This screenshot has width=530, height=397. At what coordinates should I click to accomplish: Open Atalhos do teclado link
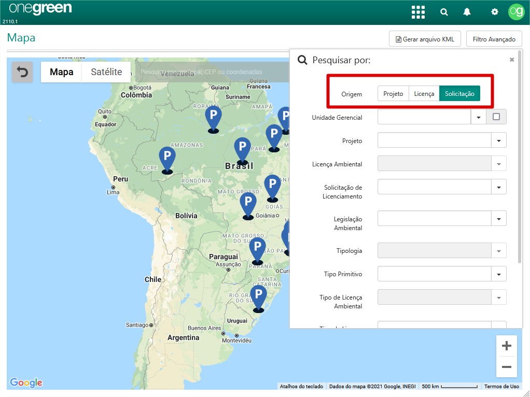tap(301, 386)
